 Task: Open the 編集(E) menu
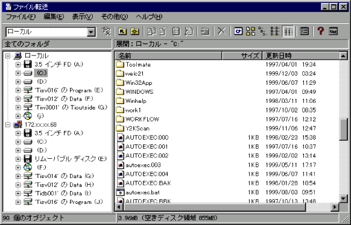54,17
